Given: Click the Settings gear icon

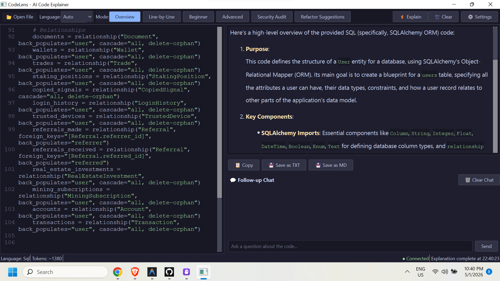Looking at the screenshot, I should pos(470,17).
